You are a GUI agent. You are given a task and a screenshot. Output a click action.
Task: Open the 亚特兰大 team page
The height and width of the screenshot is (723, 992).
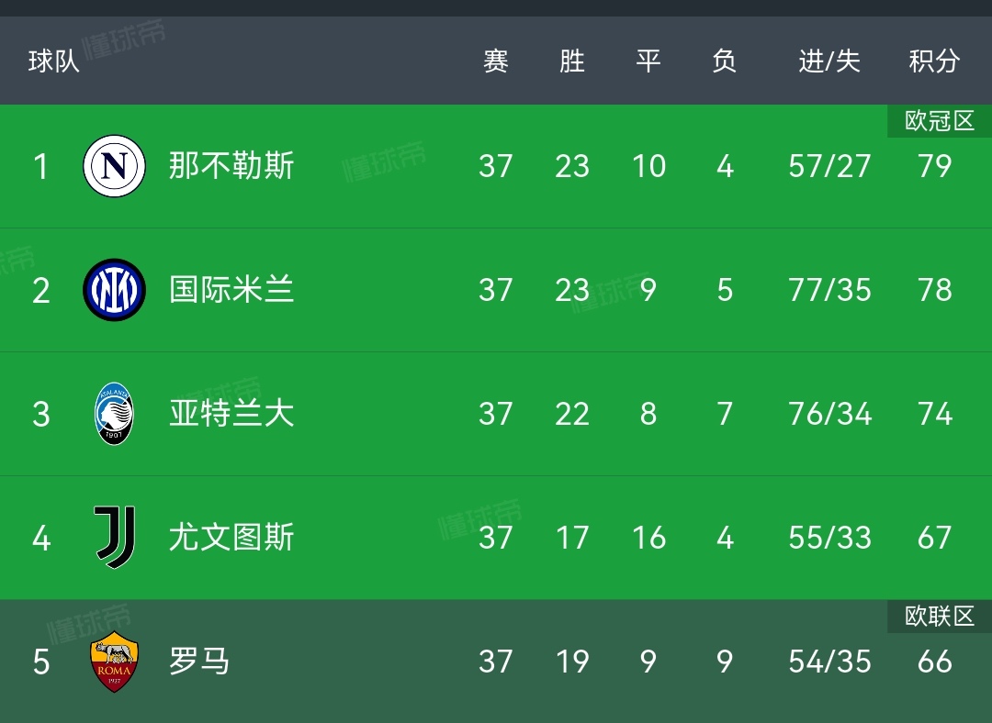231,414
